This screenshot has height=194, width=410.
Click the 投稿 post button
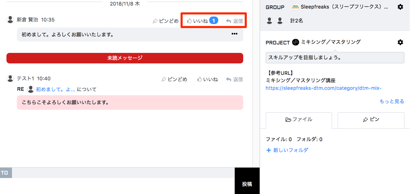pyautogui.click(x=247, y=181)
